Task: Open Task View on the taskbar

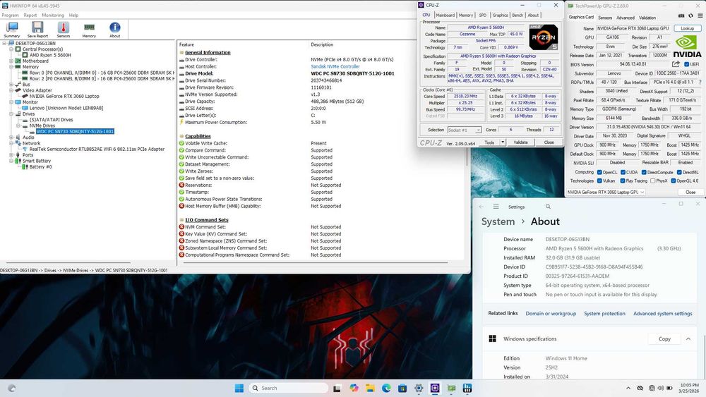Action: 337,388
